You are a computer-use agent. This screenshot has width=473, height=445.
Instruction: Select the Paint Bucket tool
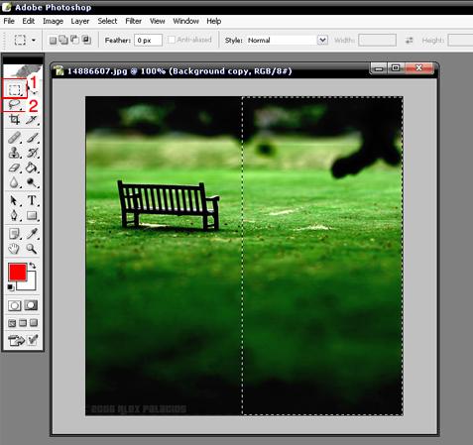pyautogui.click(x=32, y=167)
